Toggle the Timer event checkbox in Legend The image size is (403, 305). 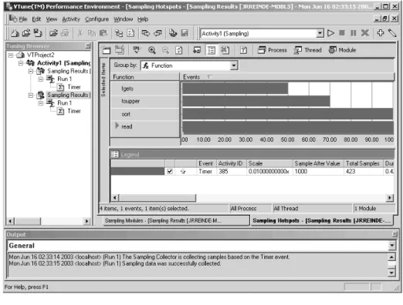(x=170, y=171)
